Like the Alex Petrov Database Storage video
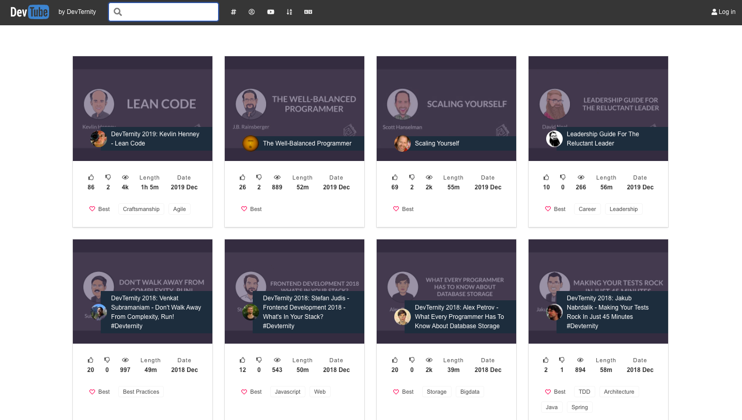Viewport: 742px width, 420px height. pos(395,360)
